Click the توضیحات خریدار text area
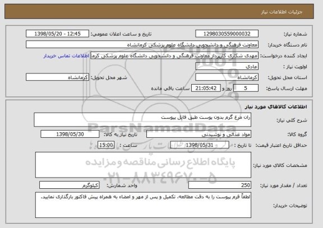Screen dimensions: 323x228 point(143,205)
